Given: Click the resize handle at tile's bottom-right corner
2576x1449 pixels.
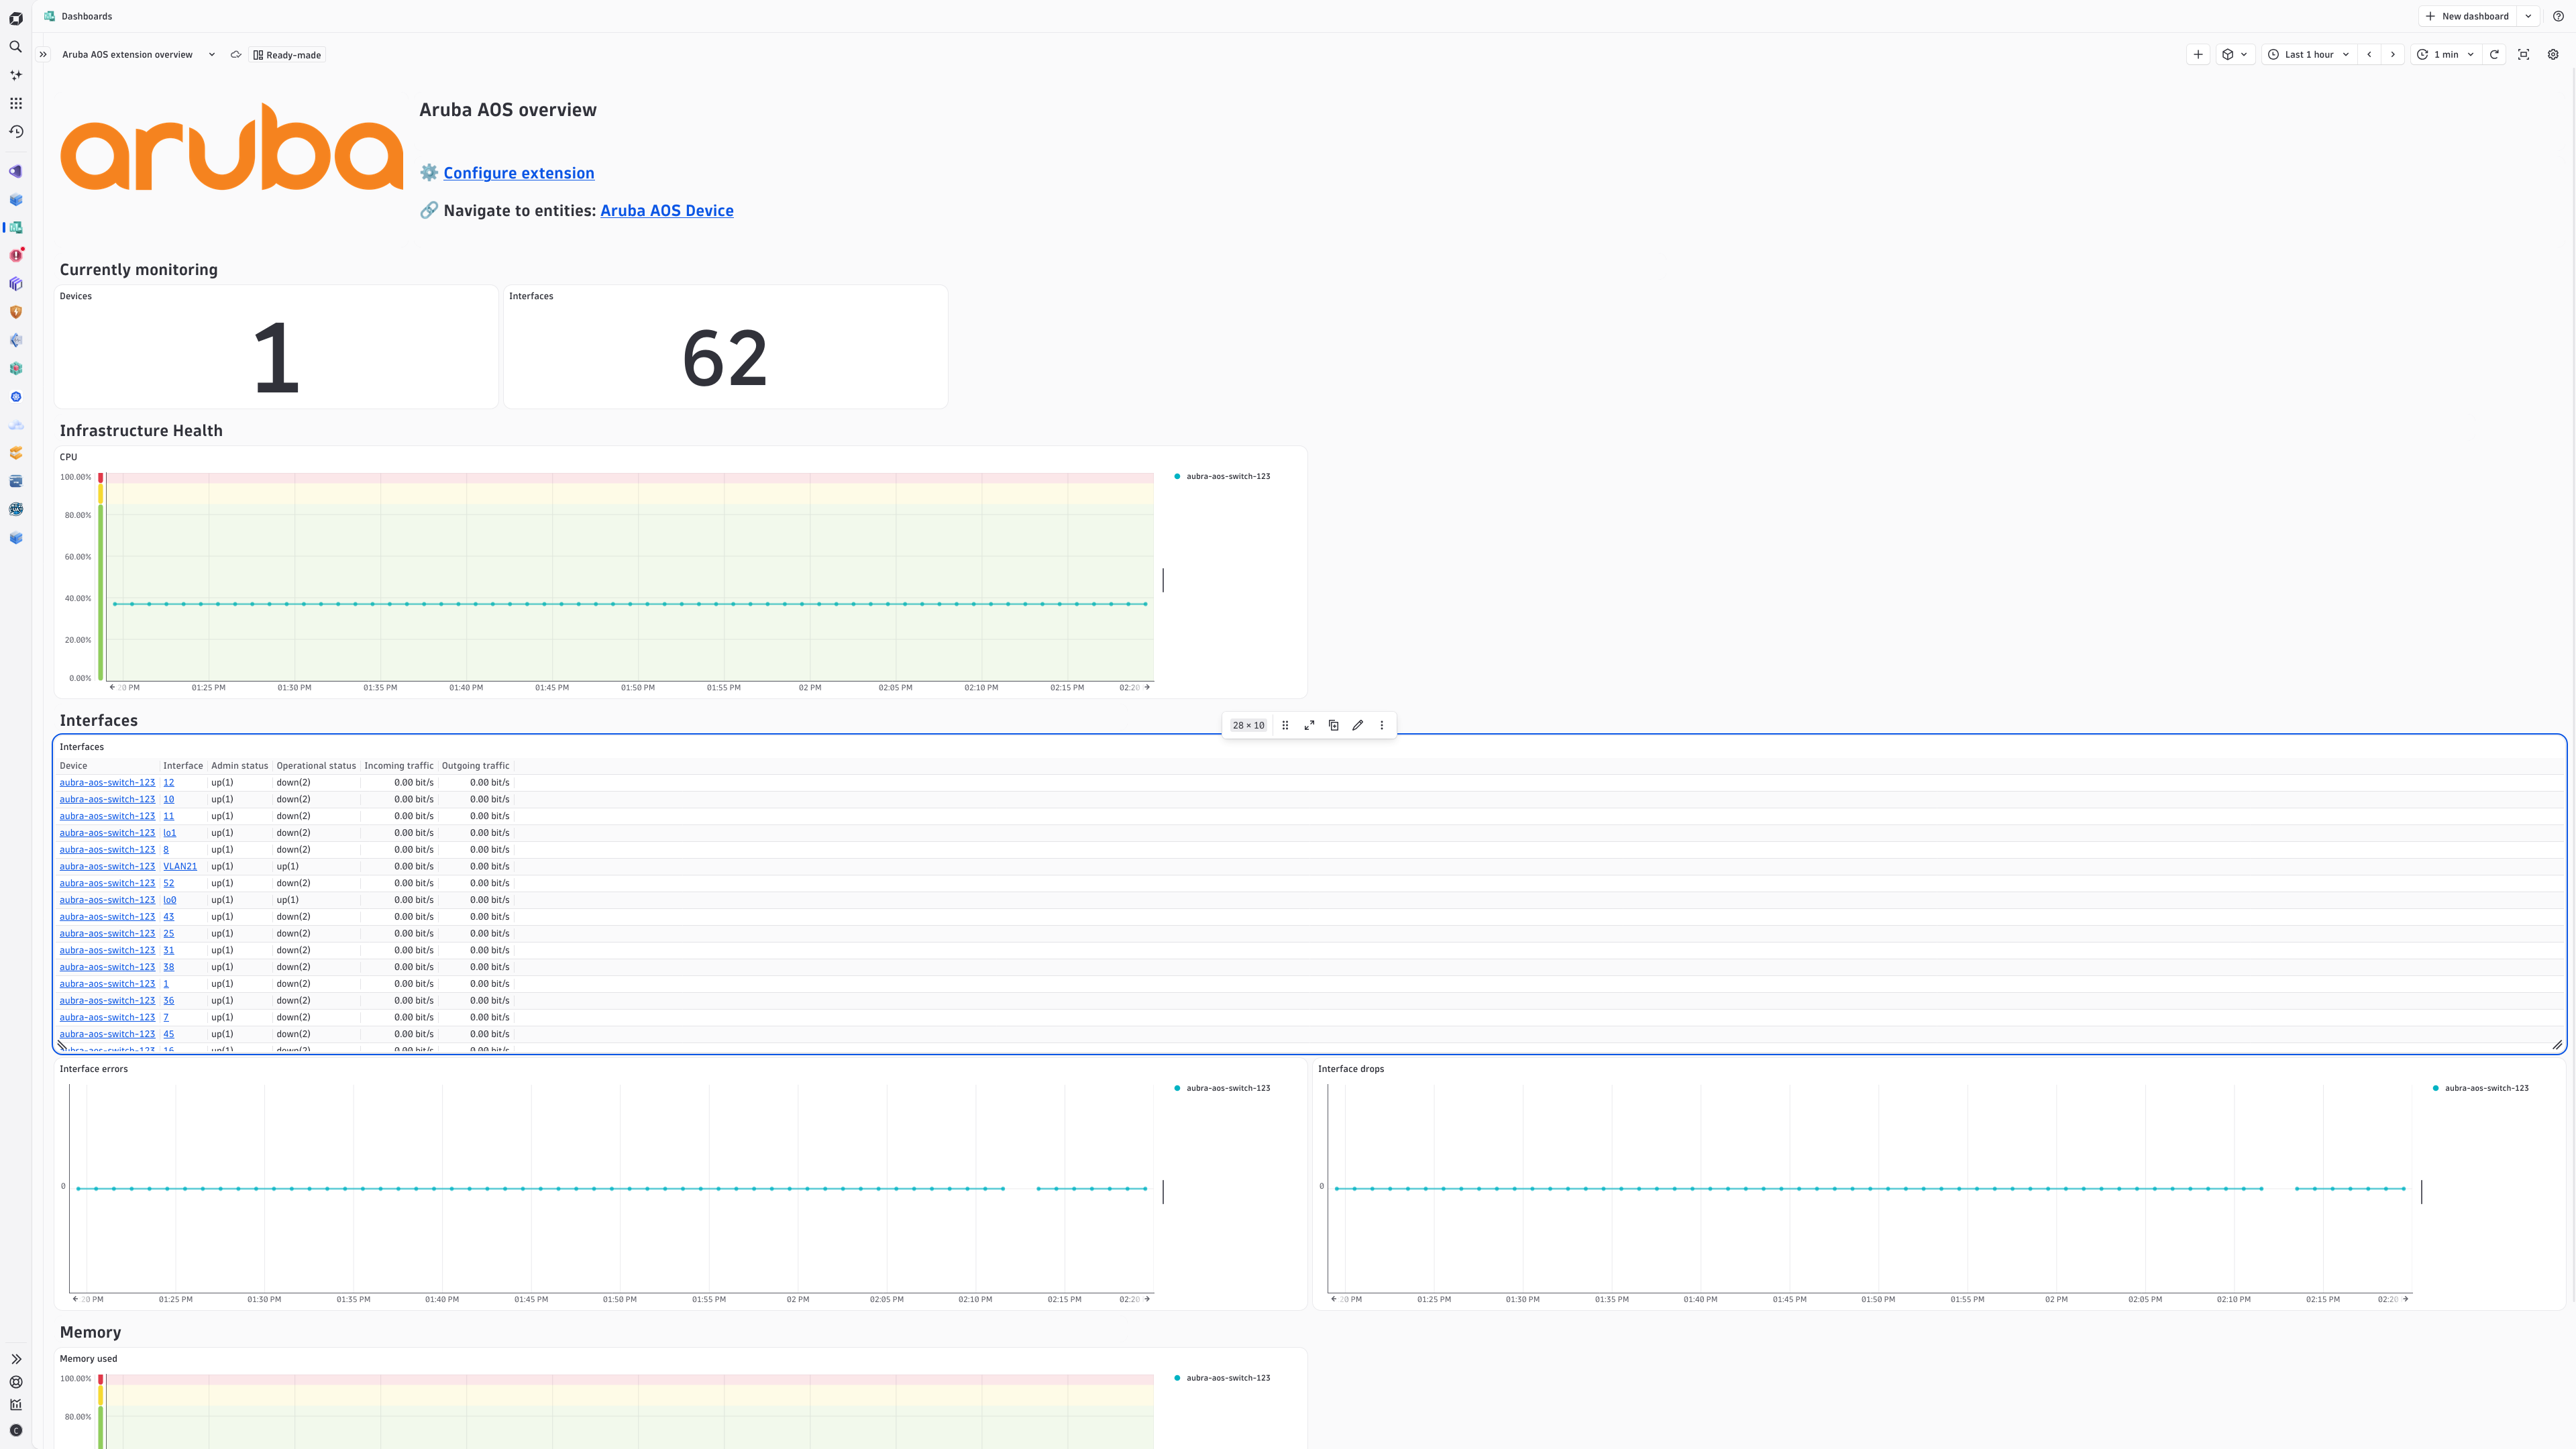Looking at the screenshot, I should (x=2557, y=1045).
